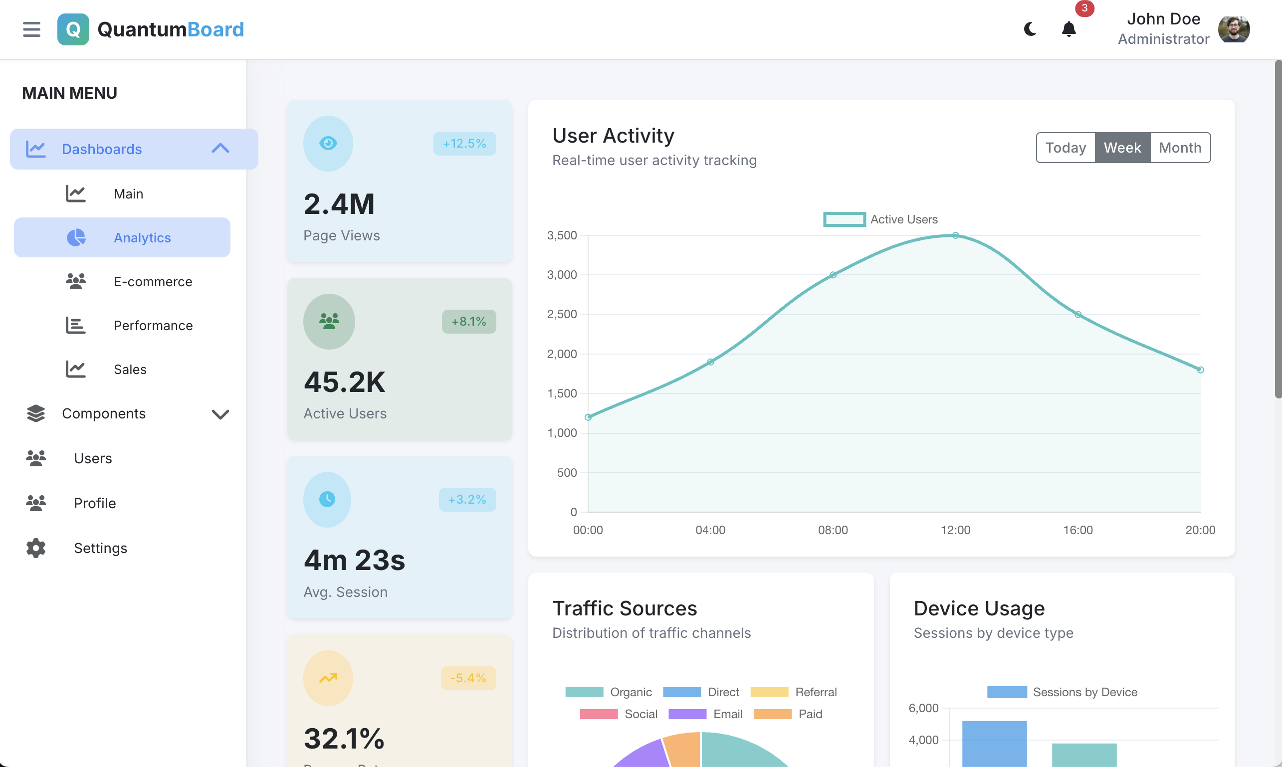Image resolution: width=1282 pixels, height=767 pixels.
Task: Go to the Profile page
Action: click(95, 503)
